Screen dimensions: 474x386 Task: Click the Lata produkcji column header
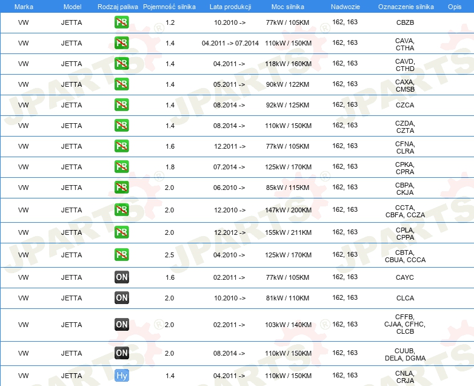click(x=230, y=7)
